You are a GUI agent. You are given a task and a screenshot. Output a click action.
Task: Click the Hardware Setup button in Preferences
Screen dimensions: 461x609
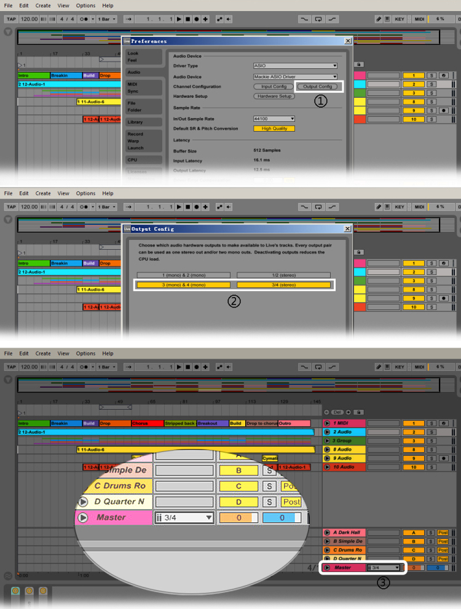pyautogui.click(x=274, y=97)
